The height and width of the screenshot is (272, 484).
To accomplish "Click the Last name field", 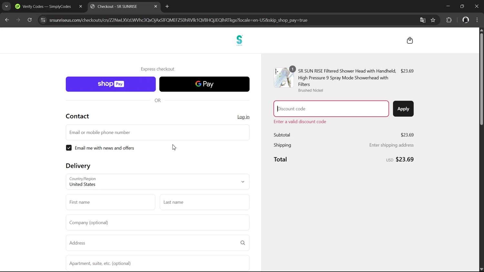I will click(205, 202).
